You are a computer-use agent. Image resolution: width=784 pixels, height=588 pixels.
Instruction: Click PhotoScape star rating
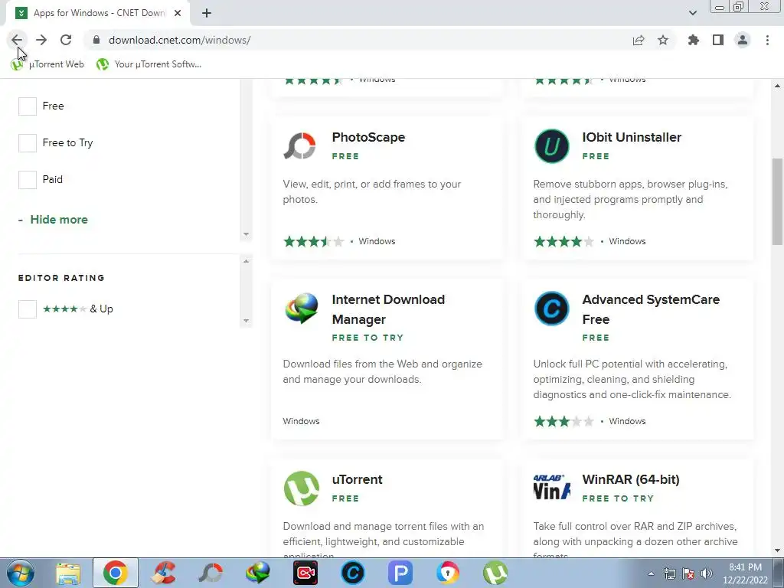click(314, 241)
